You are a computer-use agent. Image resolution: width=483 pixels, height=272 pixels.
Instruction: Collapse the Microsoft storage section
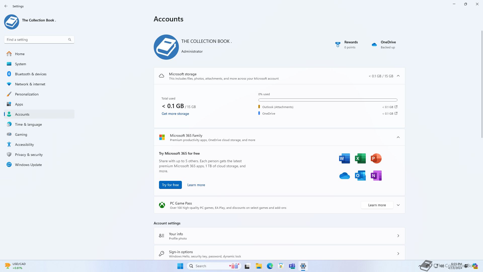398,76
